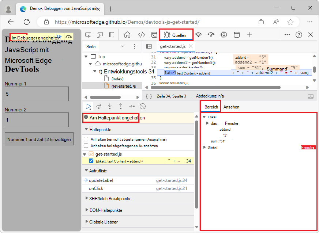319x233 pixels.
Task: Open a new browser tab
Action: pos(110,9)
